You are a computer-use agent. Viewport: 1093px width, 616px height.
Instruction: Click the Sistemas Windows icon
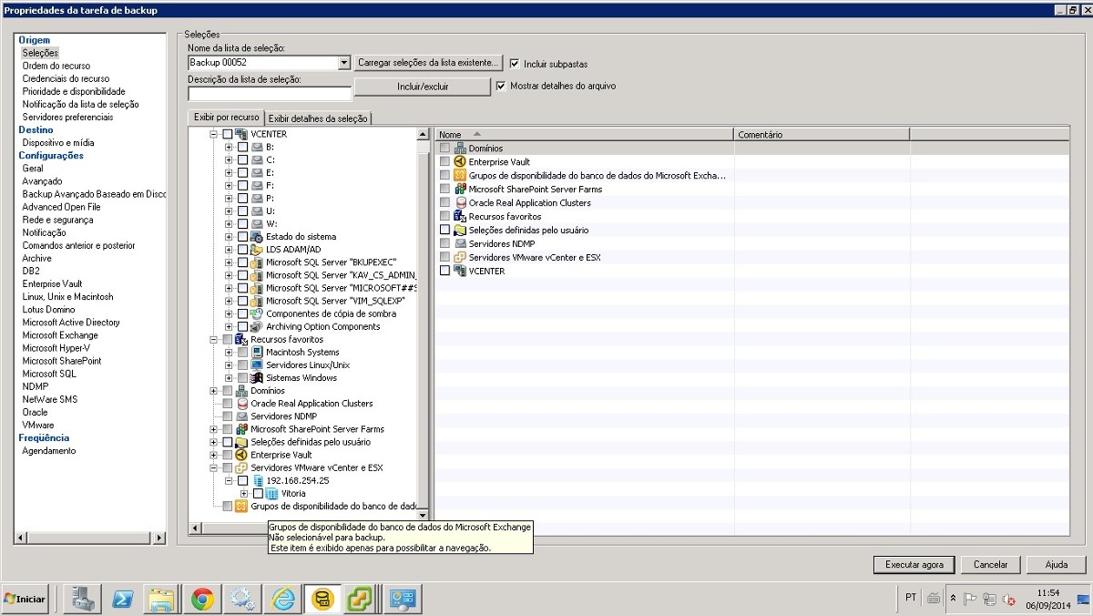point(257,377)
